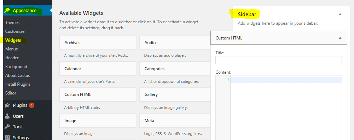This screenshot has width=354, height=140.
Task: Open the Settings menu
Action: point(21,138)
